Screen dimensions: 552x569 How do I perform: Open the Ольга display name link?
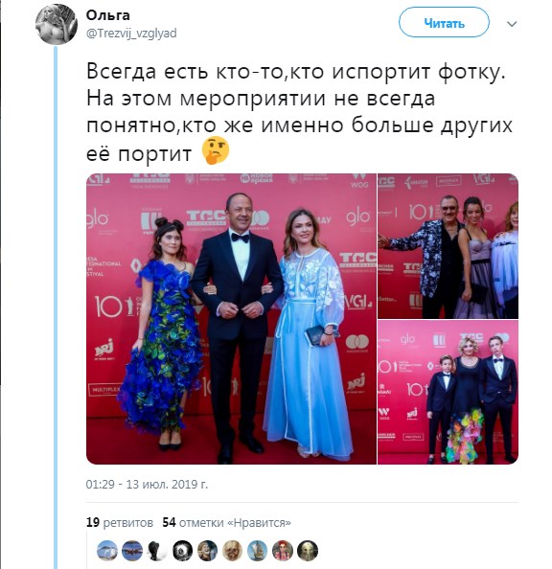tap(108, 15)
